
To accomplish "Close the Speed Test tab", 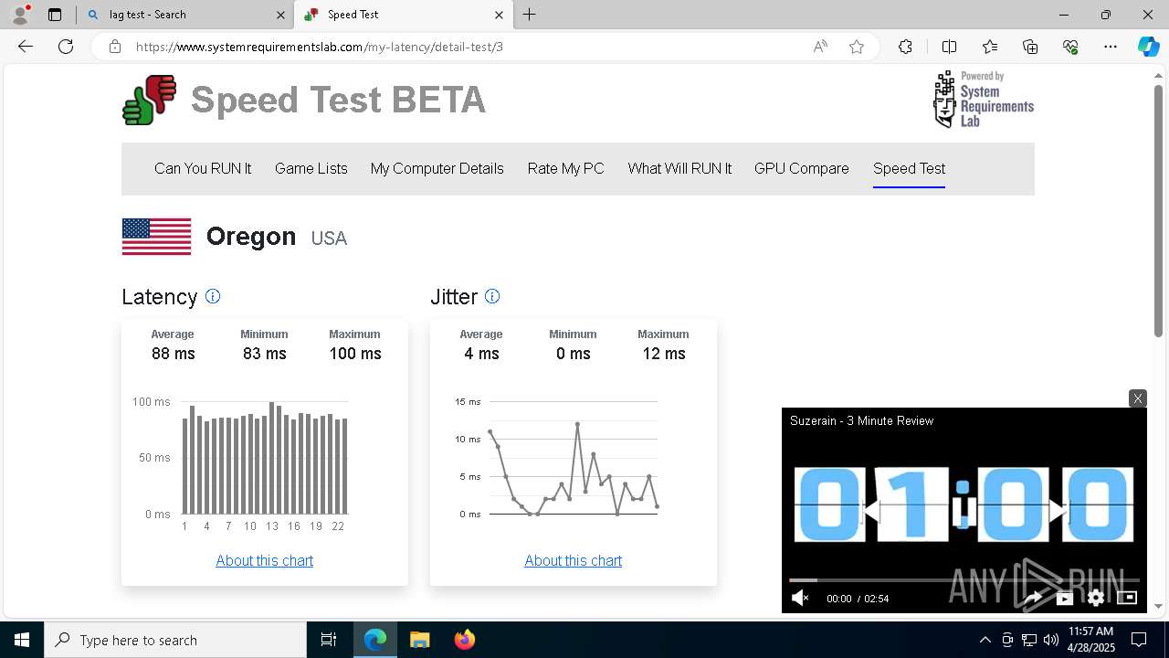I will (499, 15).
